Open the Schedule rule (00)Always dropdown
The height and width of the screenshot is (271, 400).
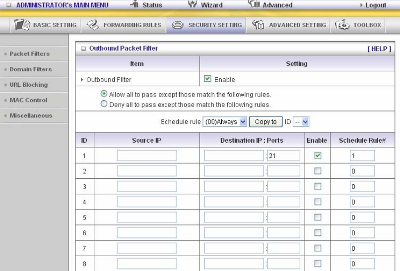coord(224,122)
